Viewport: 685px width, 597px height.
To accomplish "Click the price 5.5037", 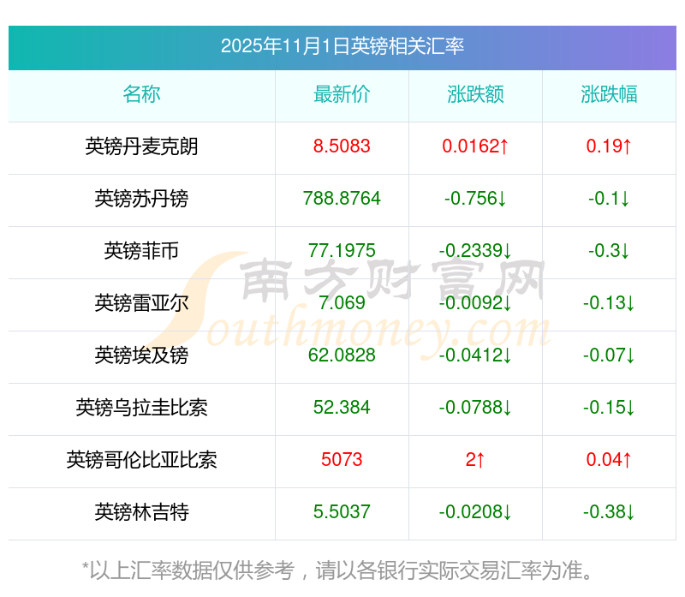I will [x=342, y=512].
